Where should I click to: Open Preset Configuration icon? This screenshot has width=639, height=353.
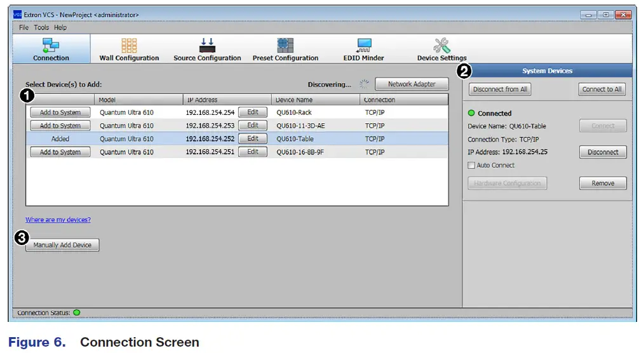point(285,45)
